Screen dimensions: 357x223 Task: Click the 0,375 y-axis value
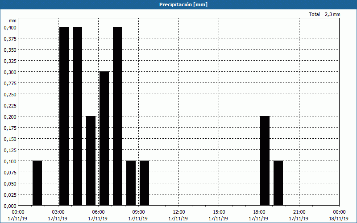point(10,39)
